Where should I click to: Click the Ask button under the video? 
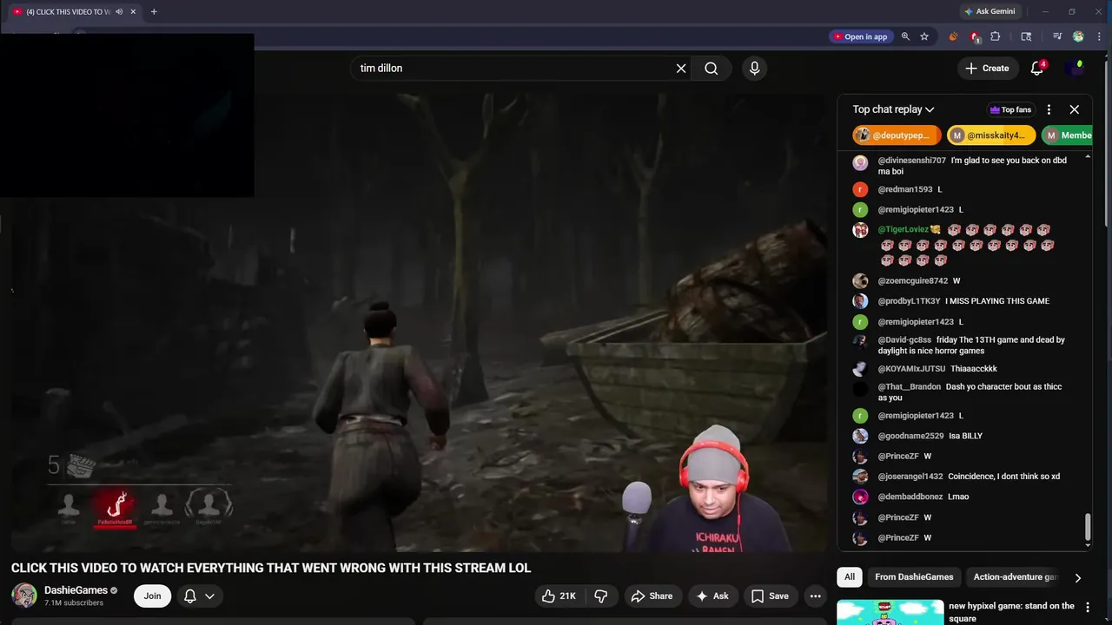point(712,595)
